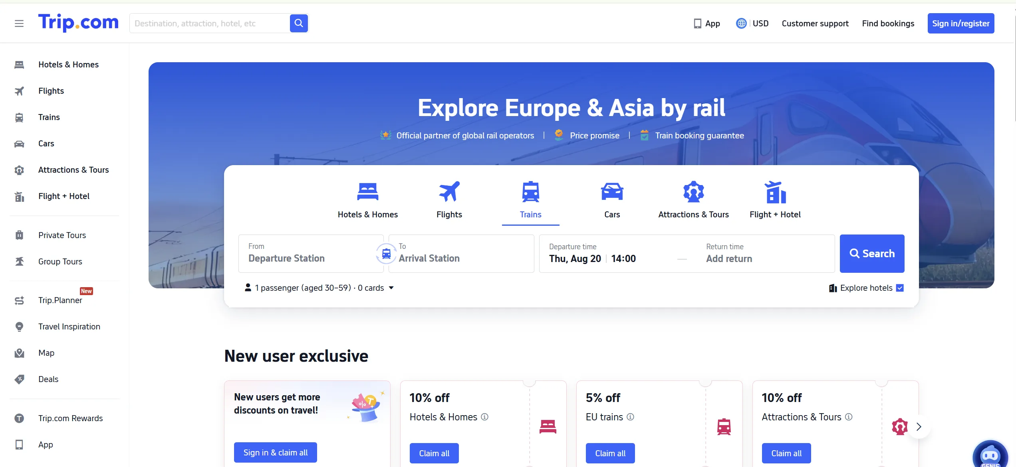Click the Trains icon in sidebar
1016x467 pixels.
19,117
